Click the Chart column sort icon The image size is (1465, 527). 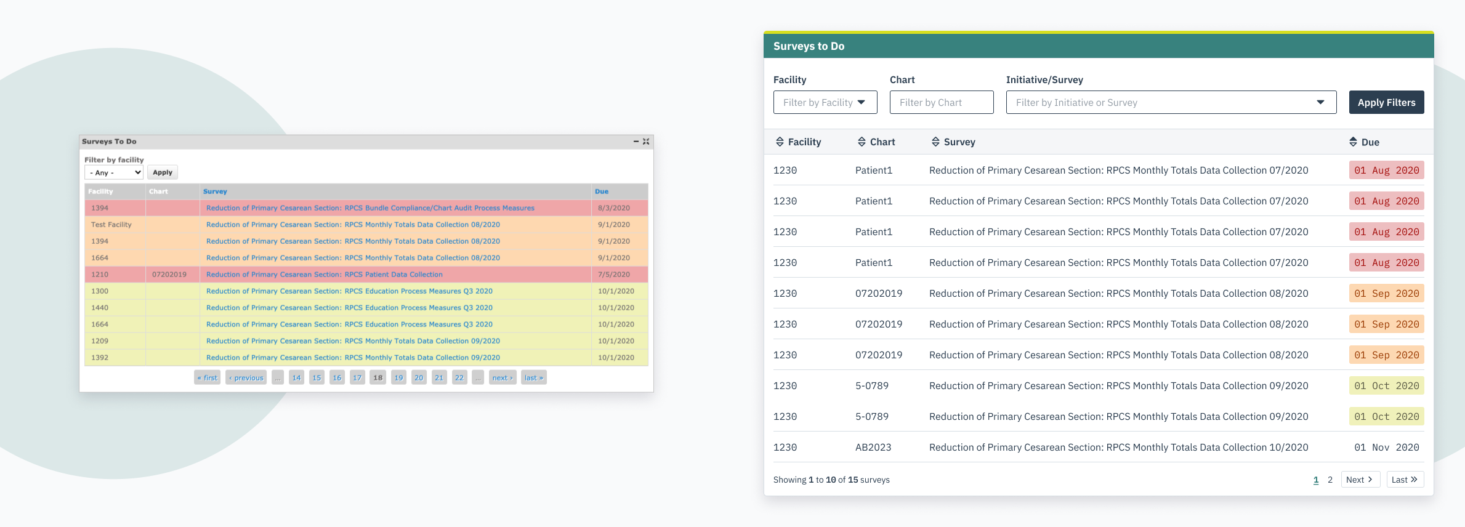[862, 142]
